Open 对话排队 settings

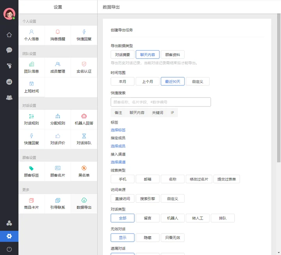[84, 139]
